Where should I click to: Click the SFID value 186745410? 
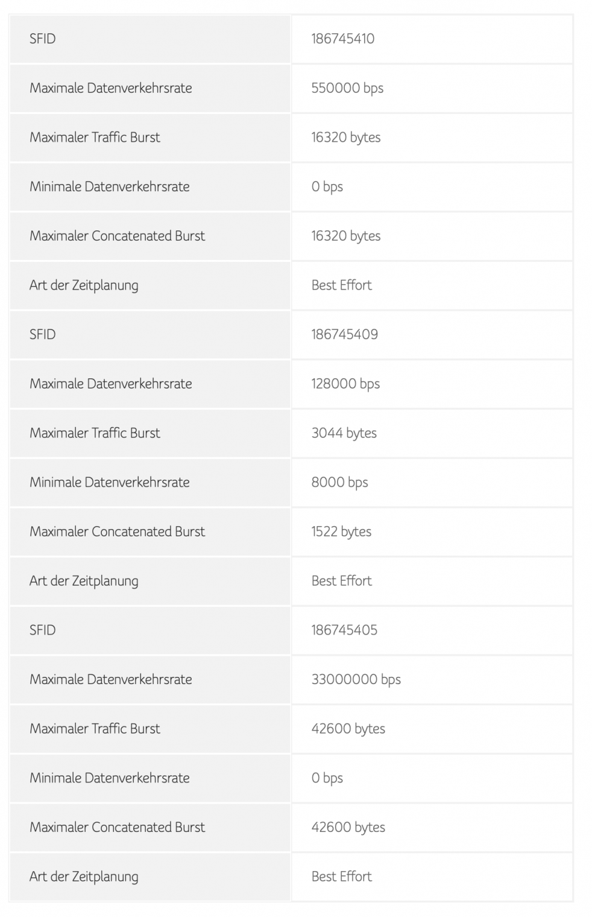tap(342, 39)
